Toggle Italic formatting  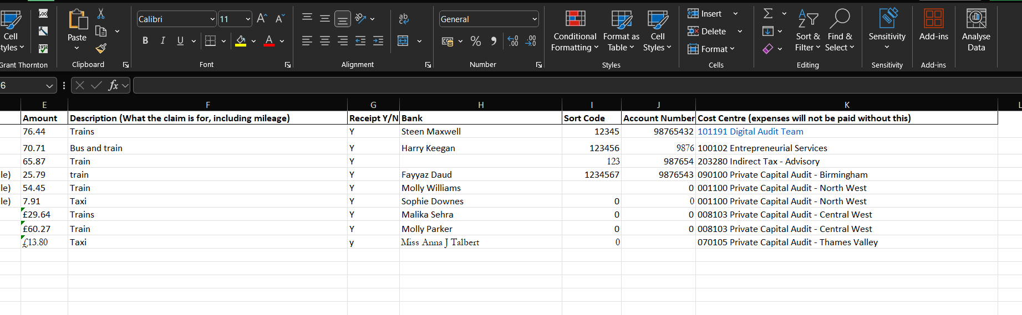point(163,40)
